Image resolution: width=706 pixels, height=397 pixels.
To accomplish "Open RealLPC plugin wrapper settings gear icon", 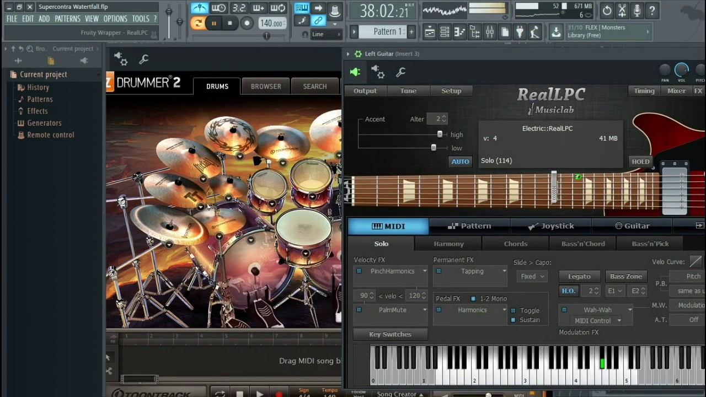I will [x=378, y=72].
